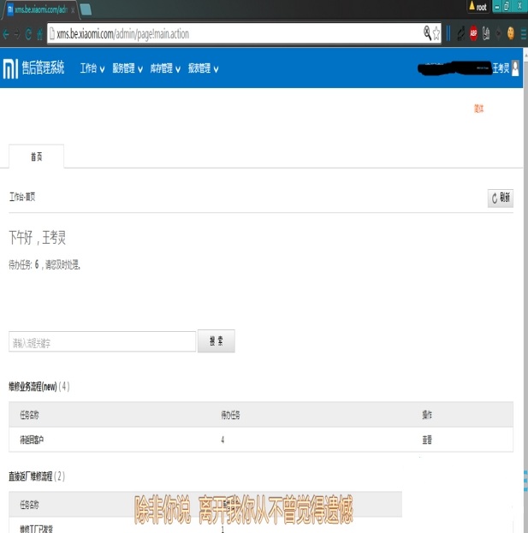Click the 王考灵 username in header
The height and width of the screenshot is (533, 528).
point(501,68)
